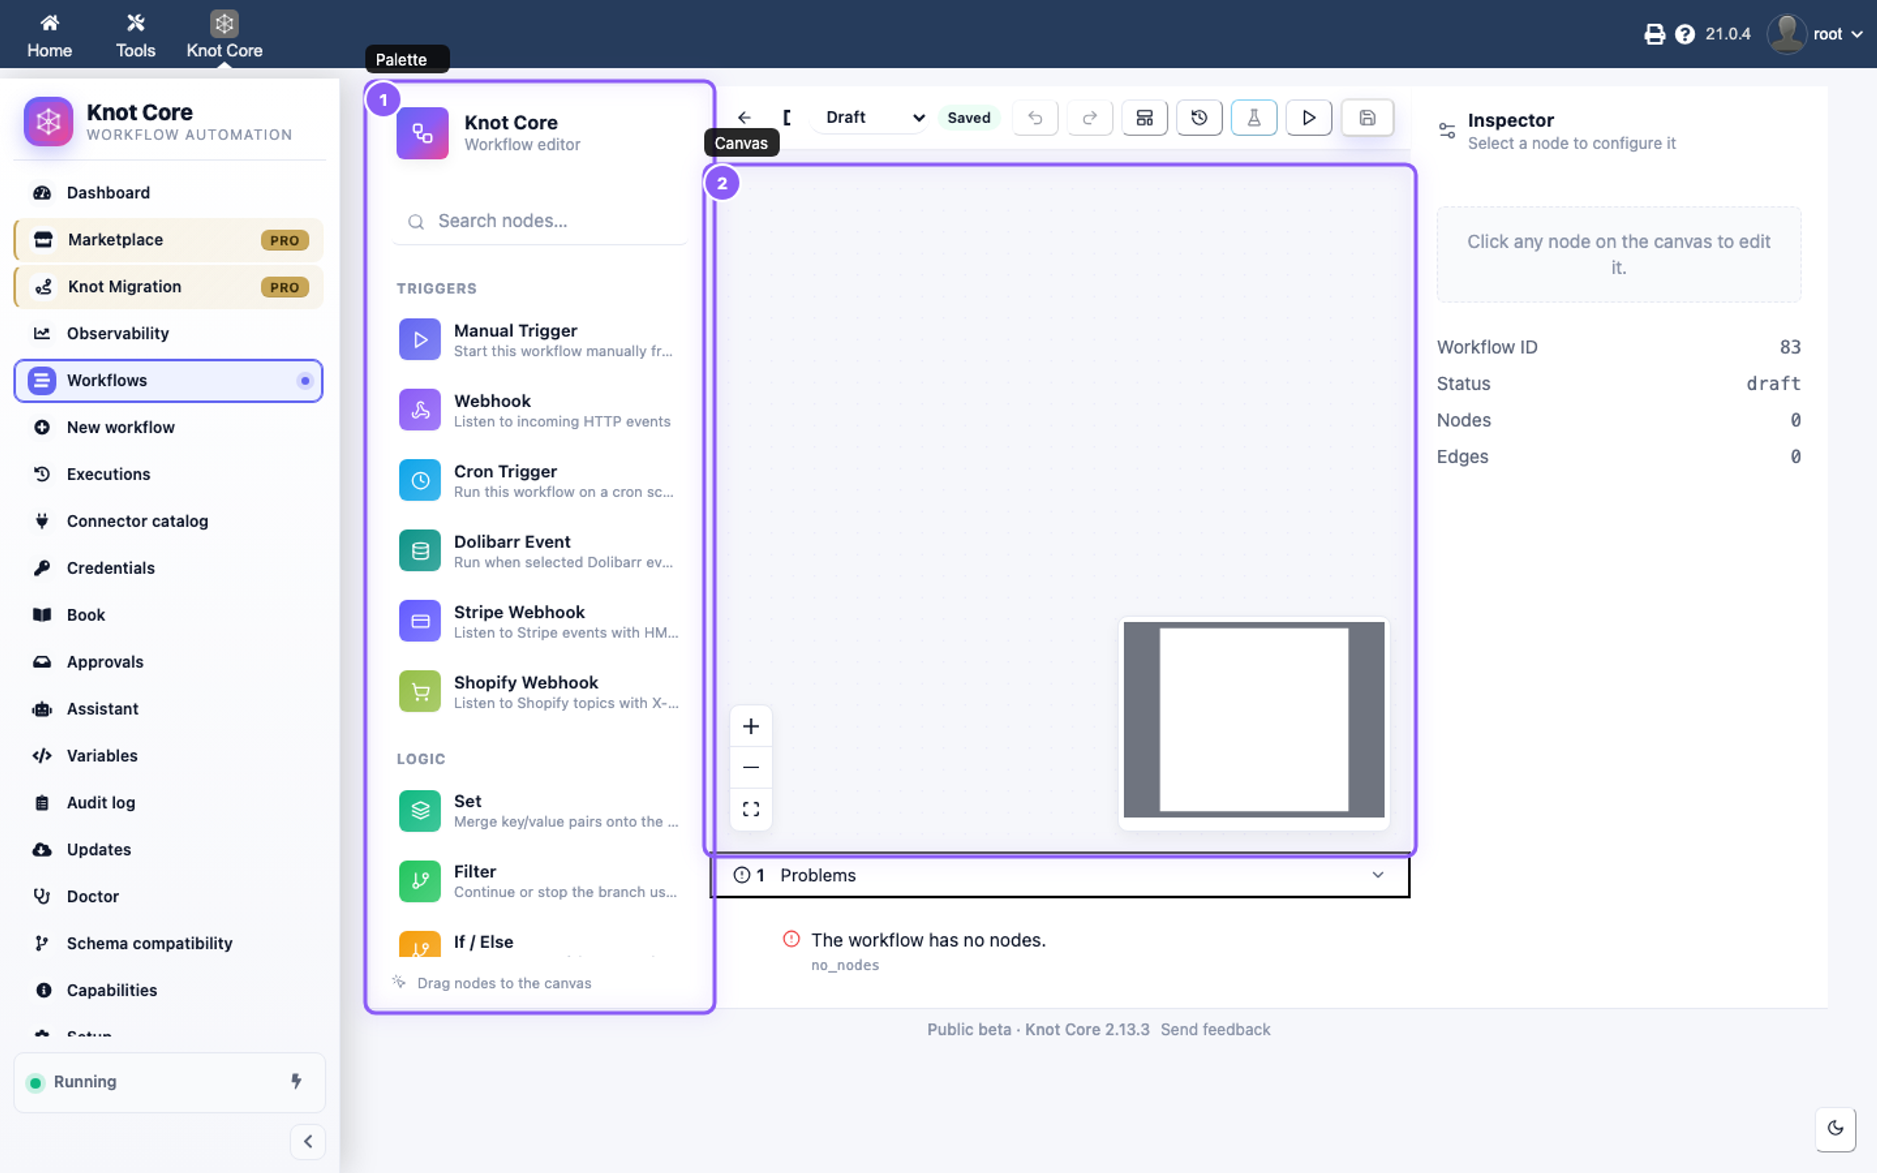Click the auto-layout toolbar icon
The height and width of the screenshot is (1173, 1877).
click(x=1144, y=117)
